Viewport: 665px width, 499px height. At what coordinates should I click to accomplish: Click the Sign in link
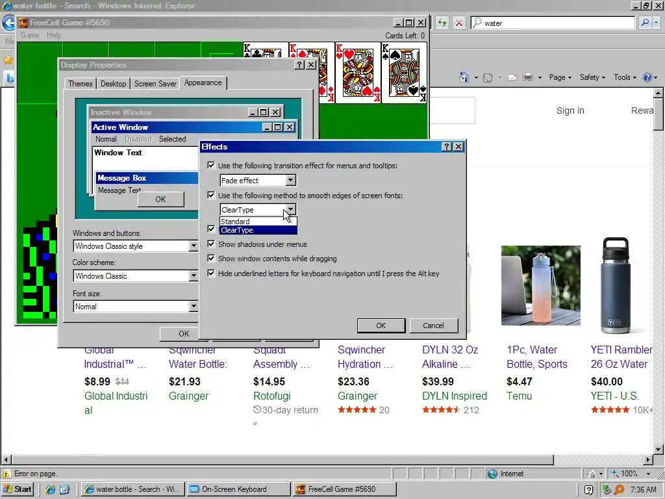coord(570,110)
